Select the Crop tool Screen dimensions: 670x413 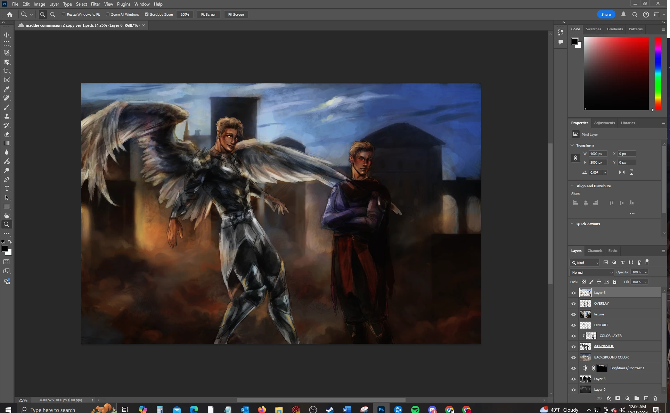(7, 71)
